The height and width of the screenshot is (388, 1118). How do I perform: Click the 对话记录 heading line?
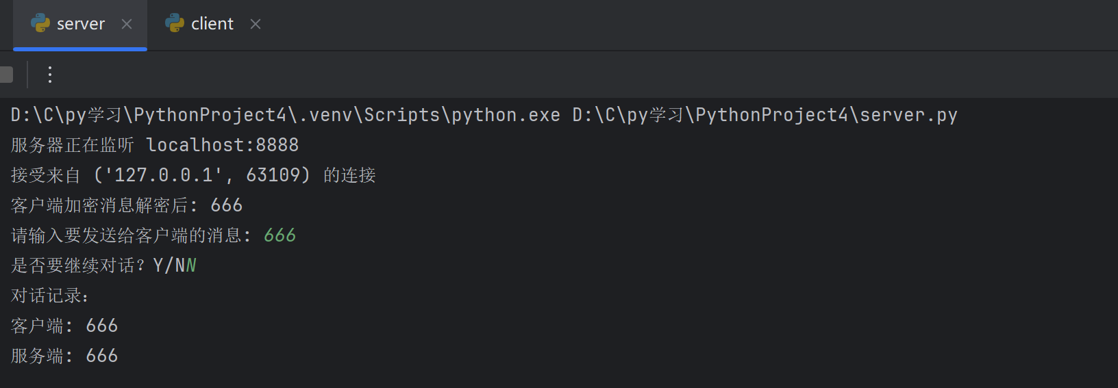pos(49,296)
